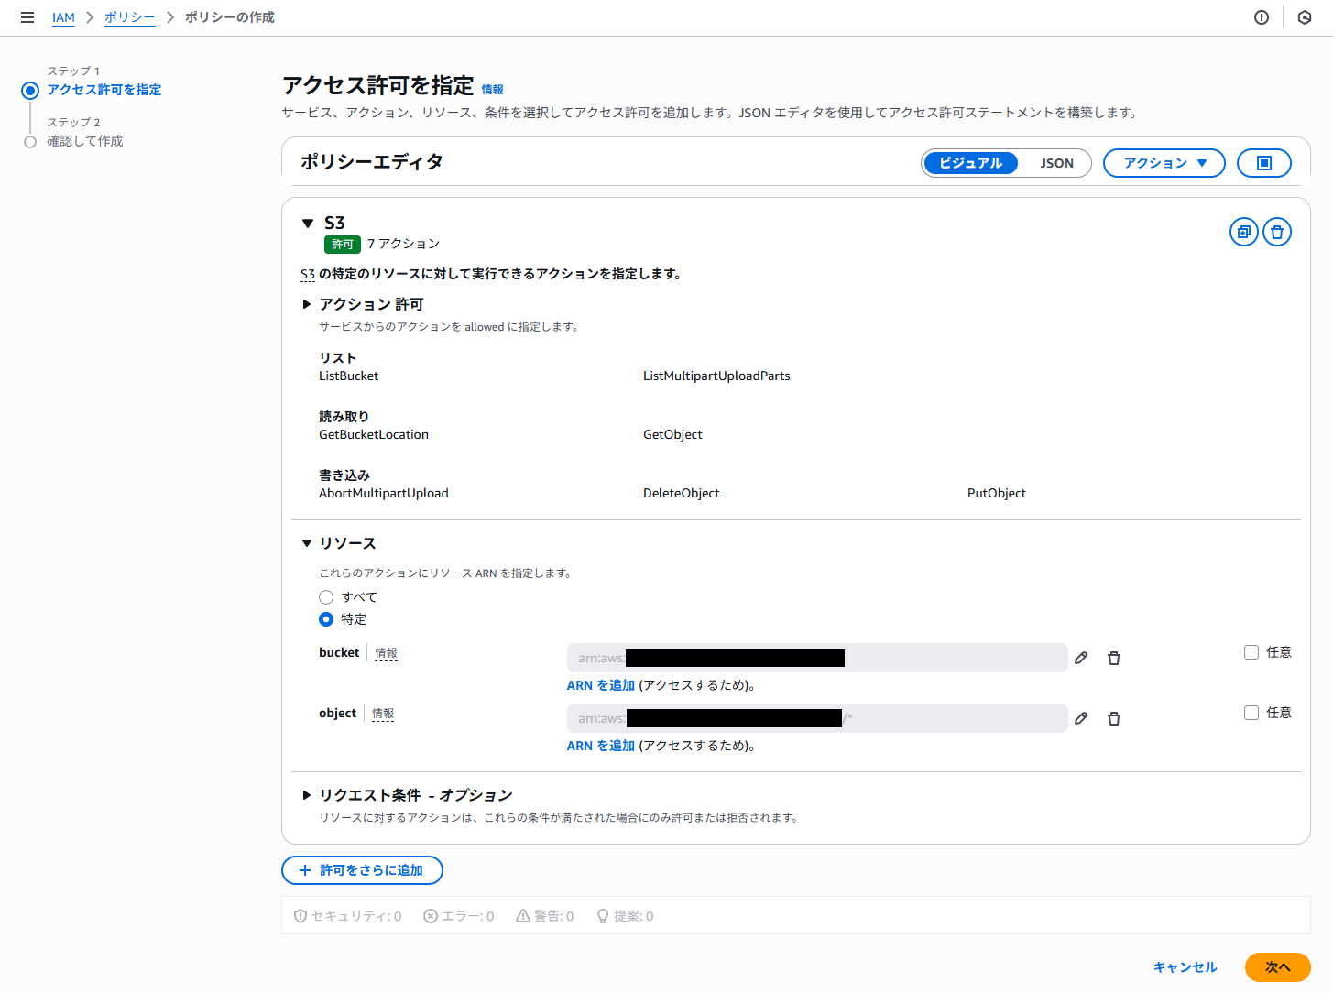
Task: Click 許可をさらに追加 button
Action: pyautogui.click(x=362, y=870)
